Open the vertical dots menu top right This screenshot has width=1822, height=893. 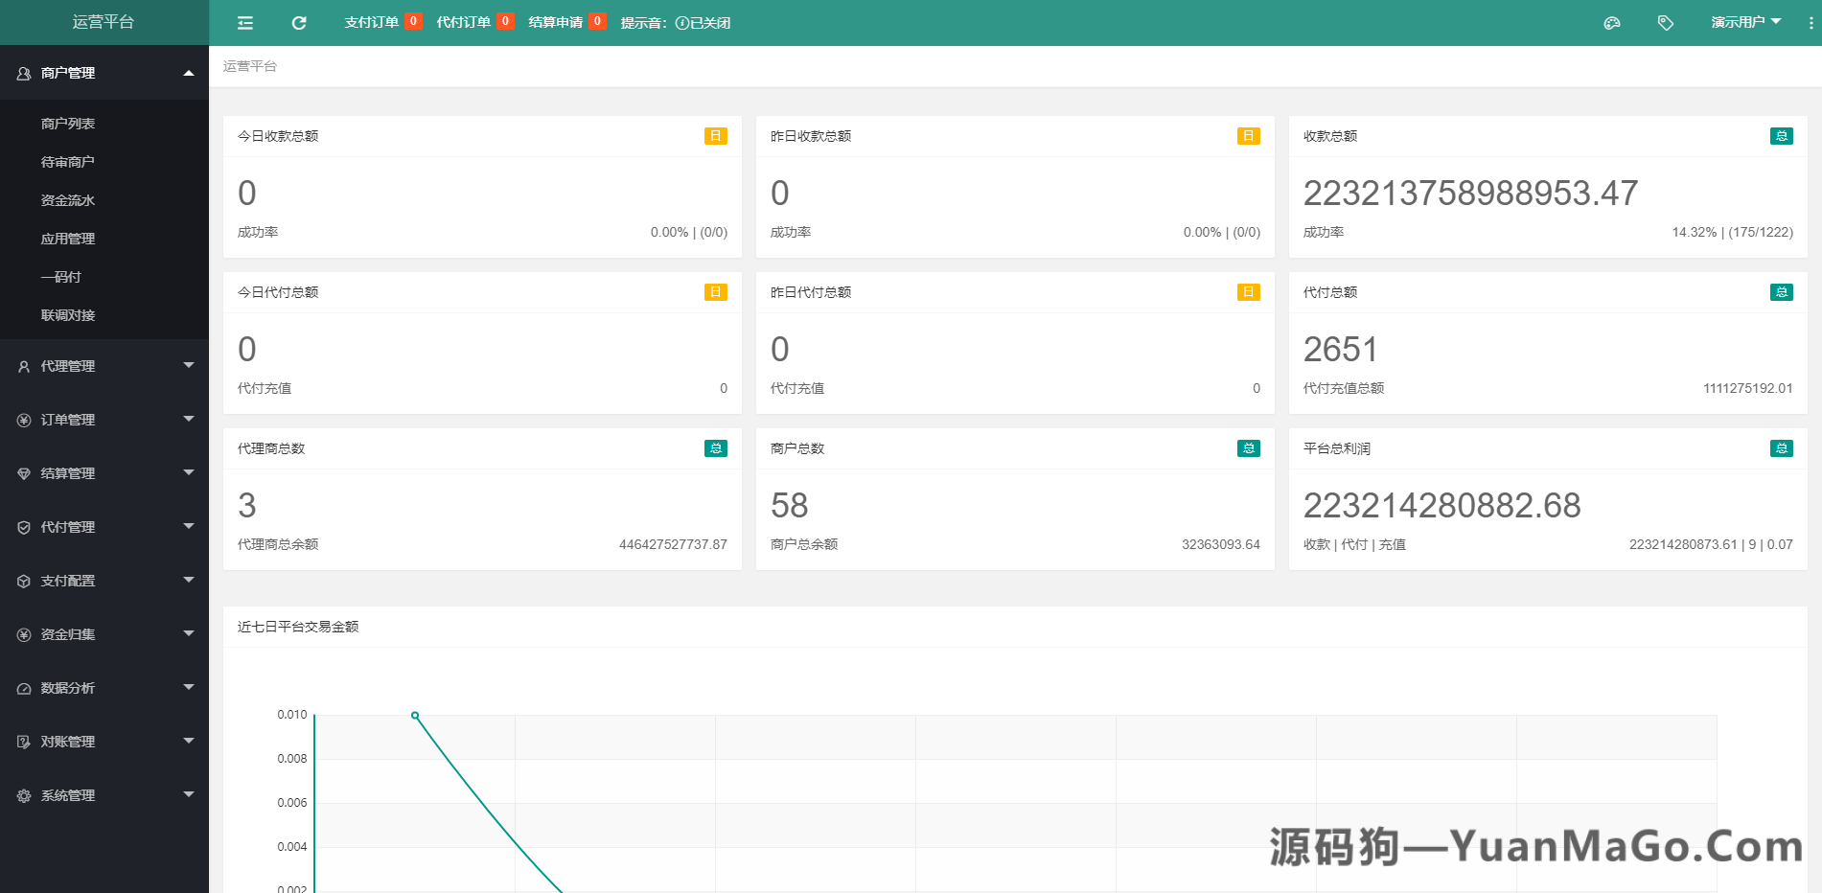point(1809,22)
